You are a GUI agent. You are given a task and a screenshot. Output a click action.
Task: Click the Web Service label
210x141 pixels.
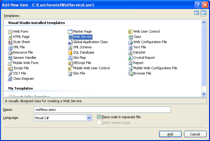83,37
